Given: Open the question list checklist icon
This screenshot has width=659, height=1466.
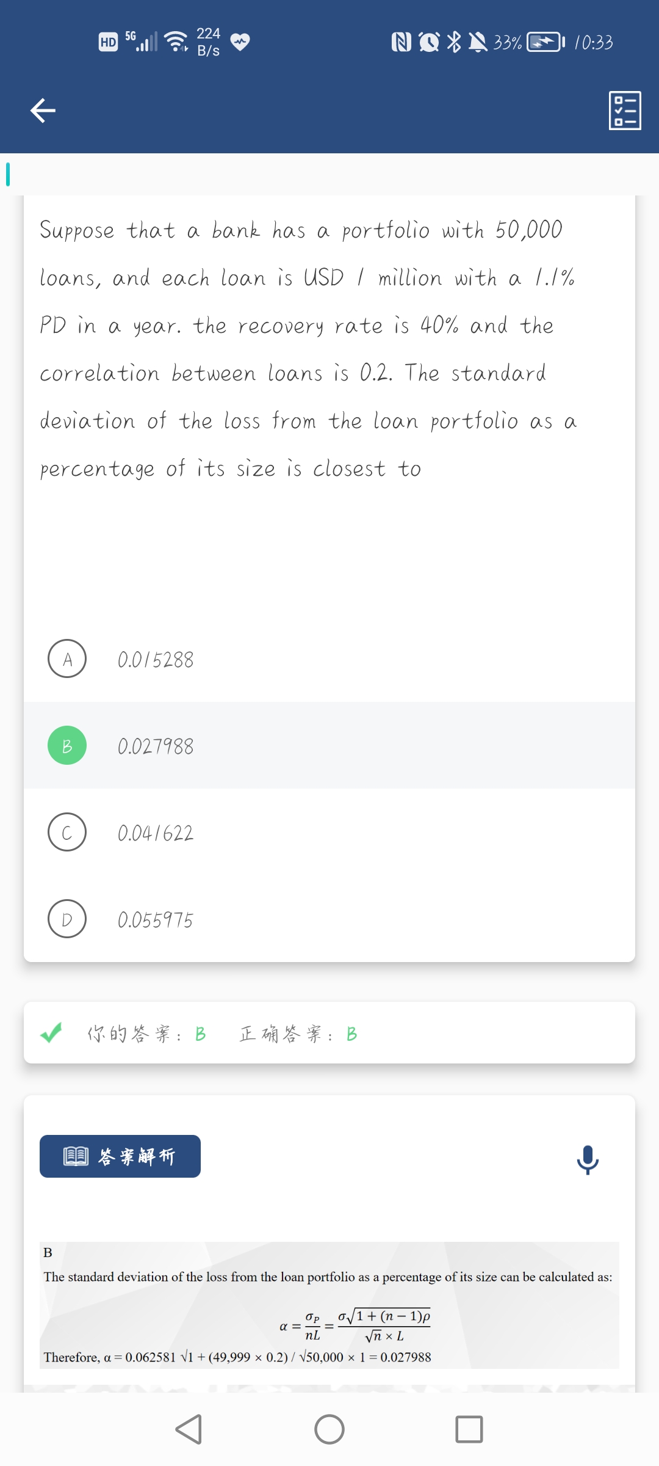Looking at the screenshot, I should coord(625,111).
